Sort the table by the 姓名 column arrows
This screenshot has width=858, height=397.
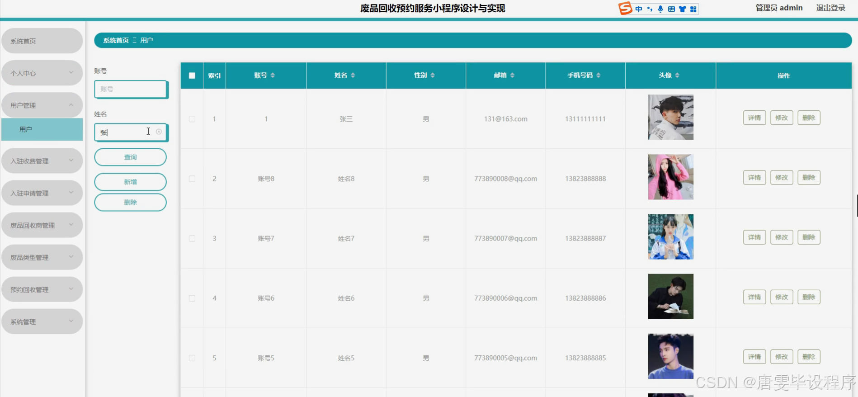(x=353, y=76)
